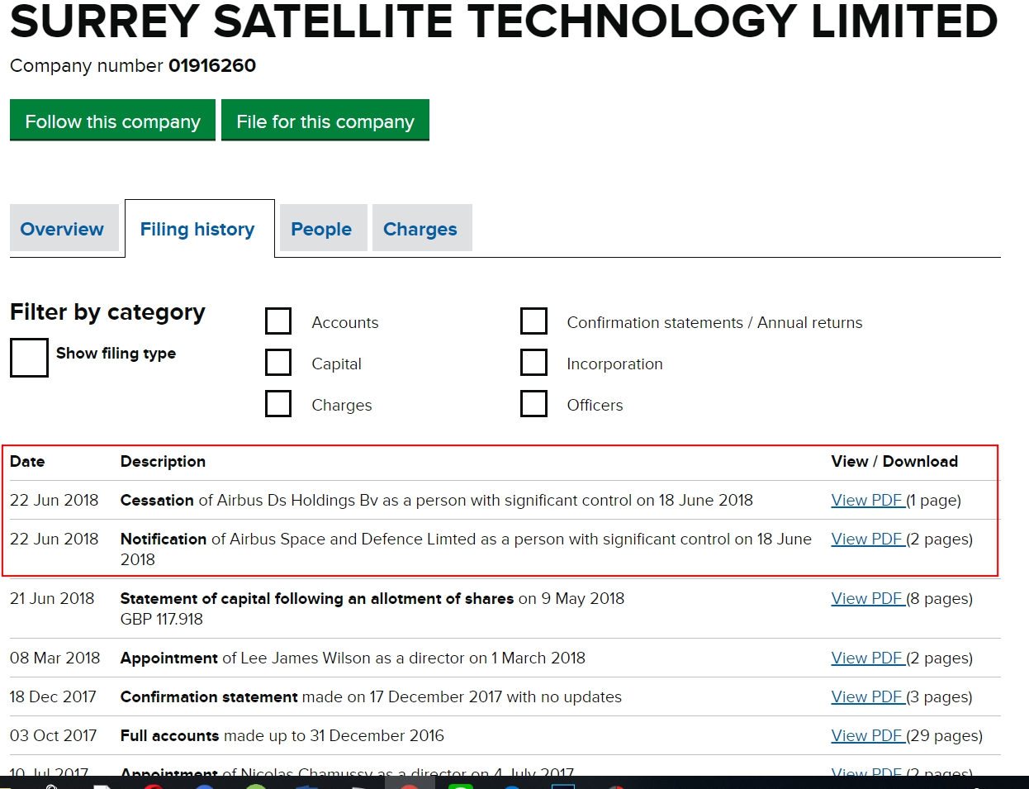Screen dimensions: 1029x789
Task: Open the 18 Dec 2017 confirmation statement PDF
Action: (x=867, y=697)
